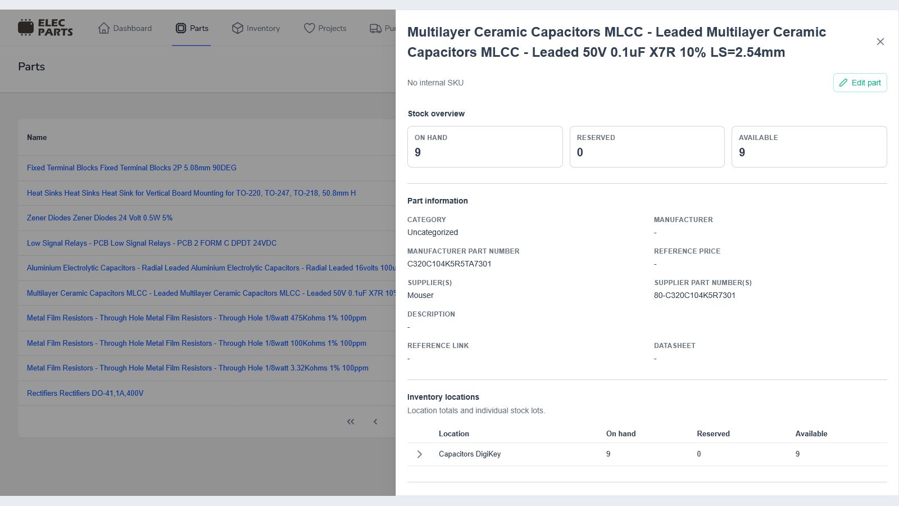Screen dimensions: 899x506
Task: Click the Capacitors DigiKey location name
Action: (x=470, y=454)
